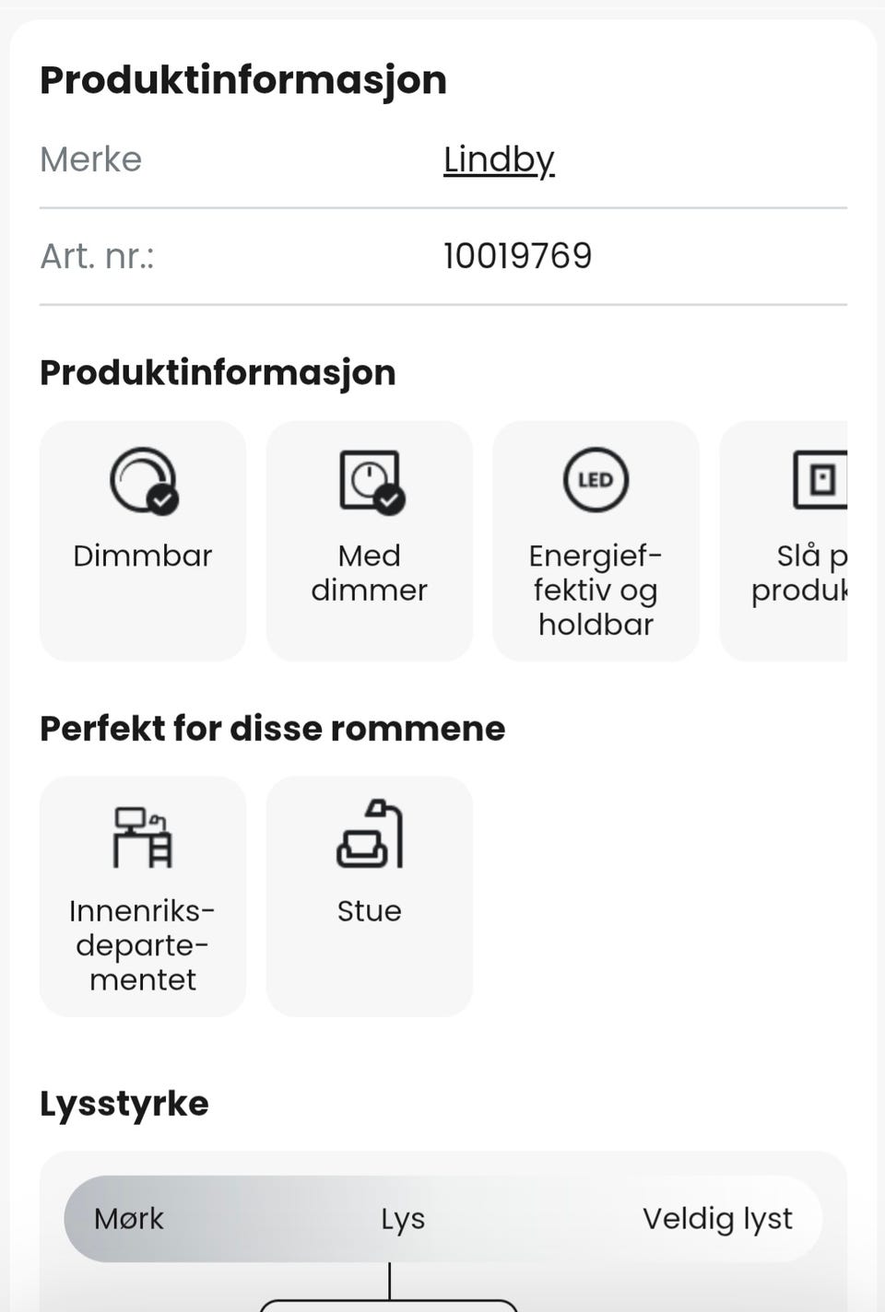
Task: Click the Med dimmer switch icon
Action: click(x=371, y=481)
